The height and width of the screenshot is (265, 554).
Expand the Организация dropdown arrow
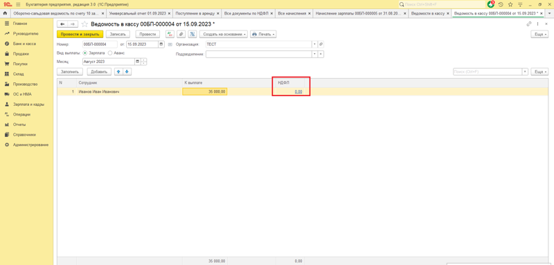pos(315,44)
